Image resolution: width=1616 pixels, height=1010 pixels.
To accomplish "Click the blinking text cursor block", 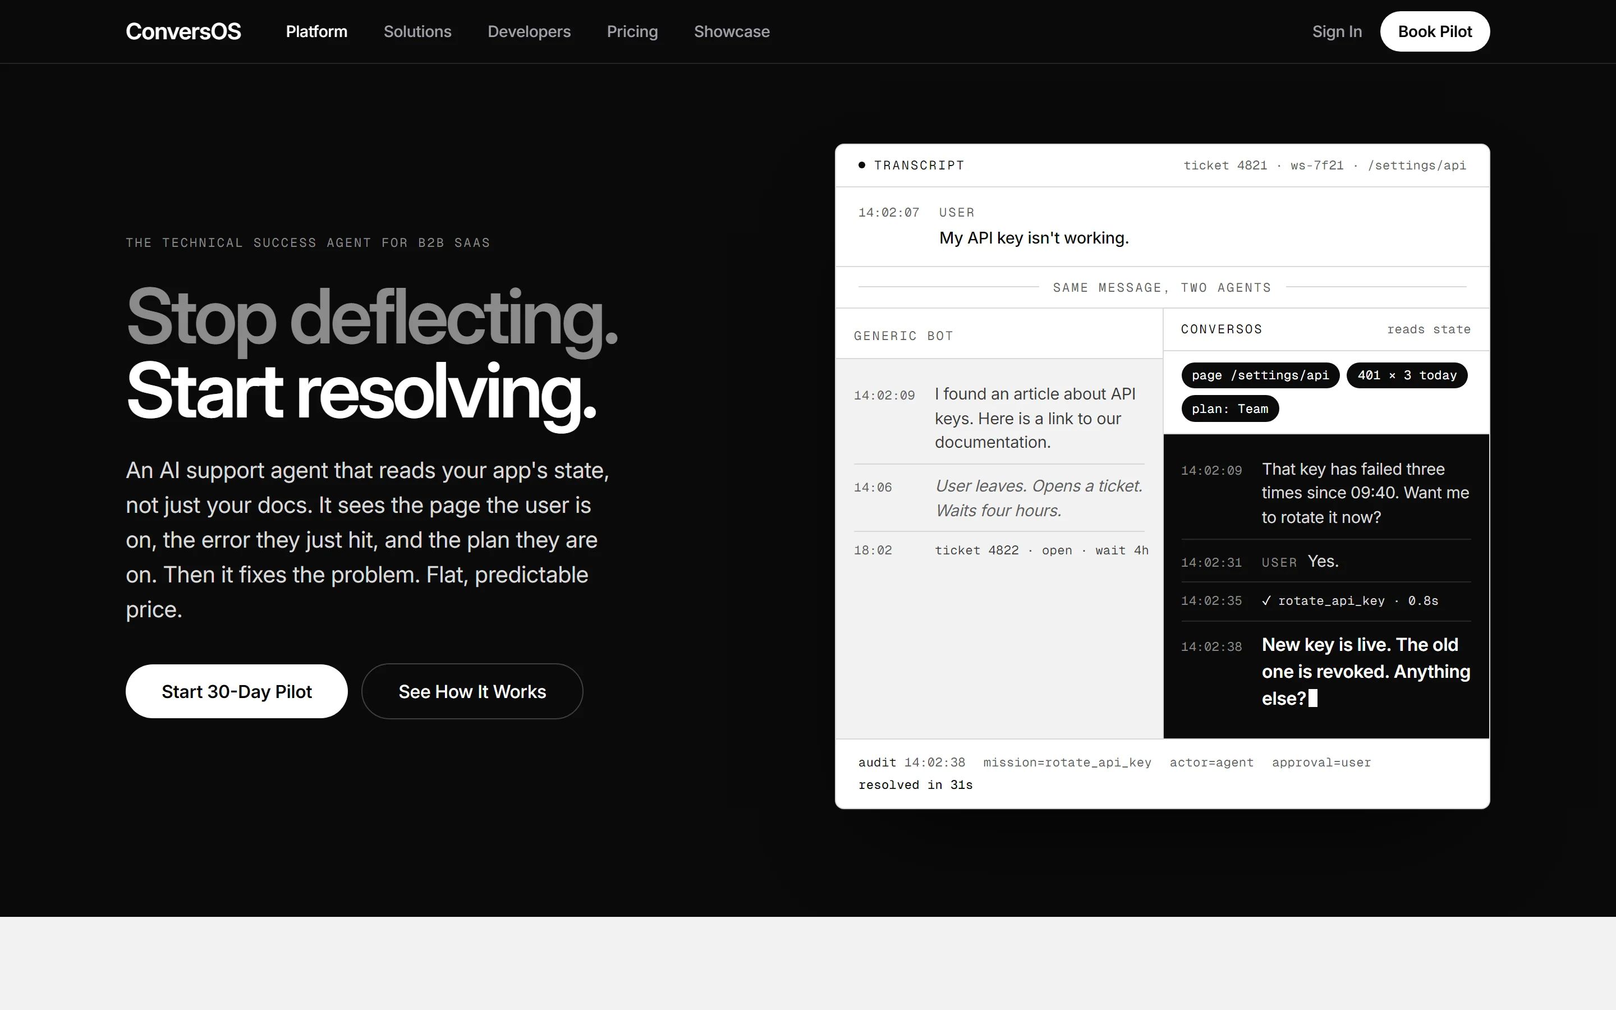I will click(1313, 699).
